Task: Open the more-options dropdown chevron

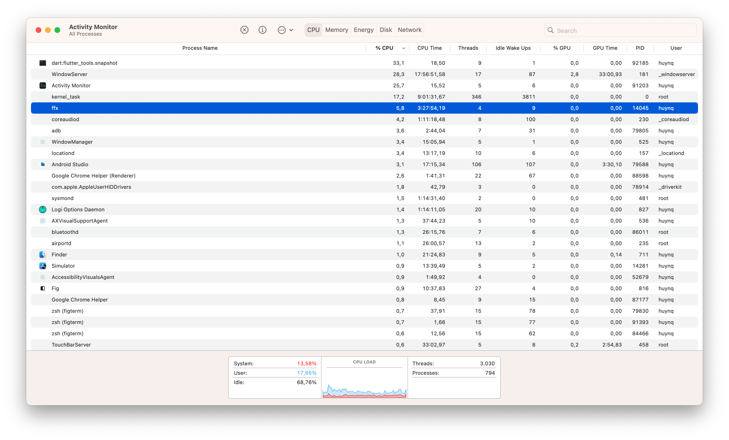Action: pos(291,30)
